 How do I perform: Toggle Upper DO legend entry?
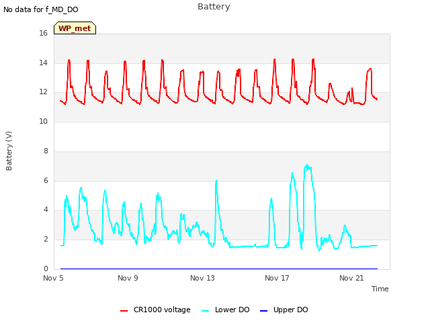[x=284, y=310]
